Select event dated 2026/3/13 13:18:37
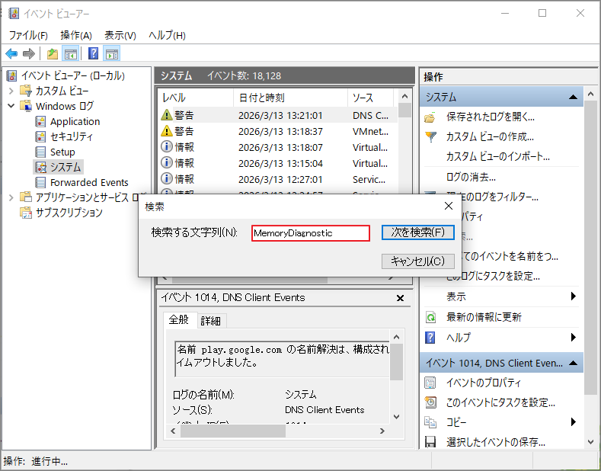Viewport: 601px width, 471px height. [x=277, y=131]
